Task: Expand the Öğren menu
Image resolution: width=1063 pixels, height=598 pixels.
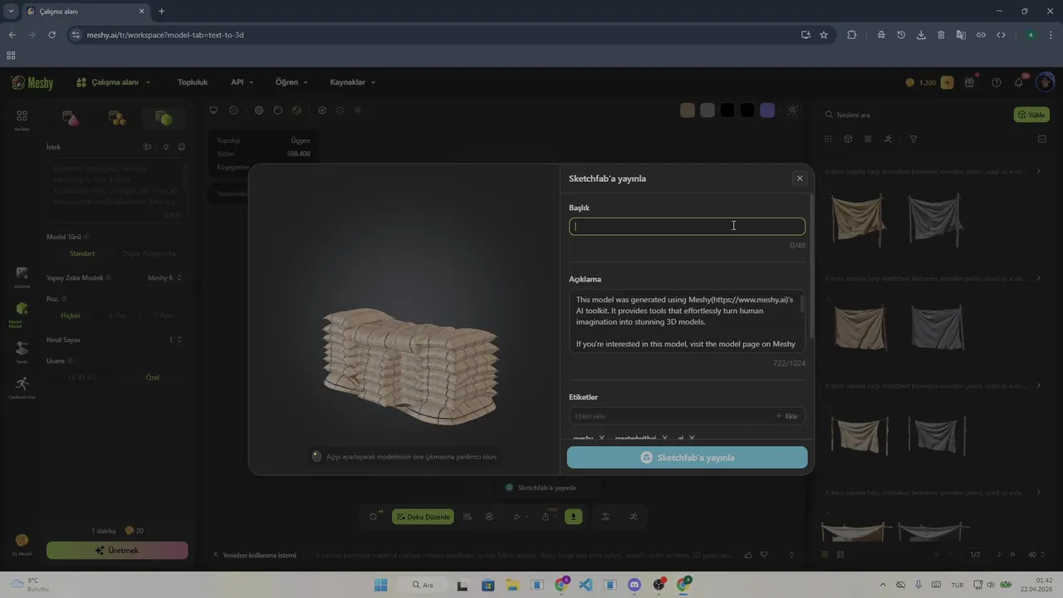Action: (x=291, y=82)
